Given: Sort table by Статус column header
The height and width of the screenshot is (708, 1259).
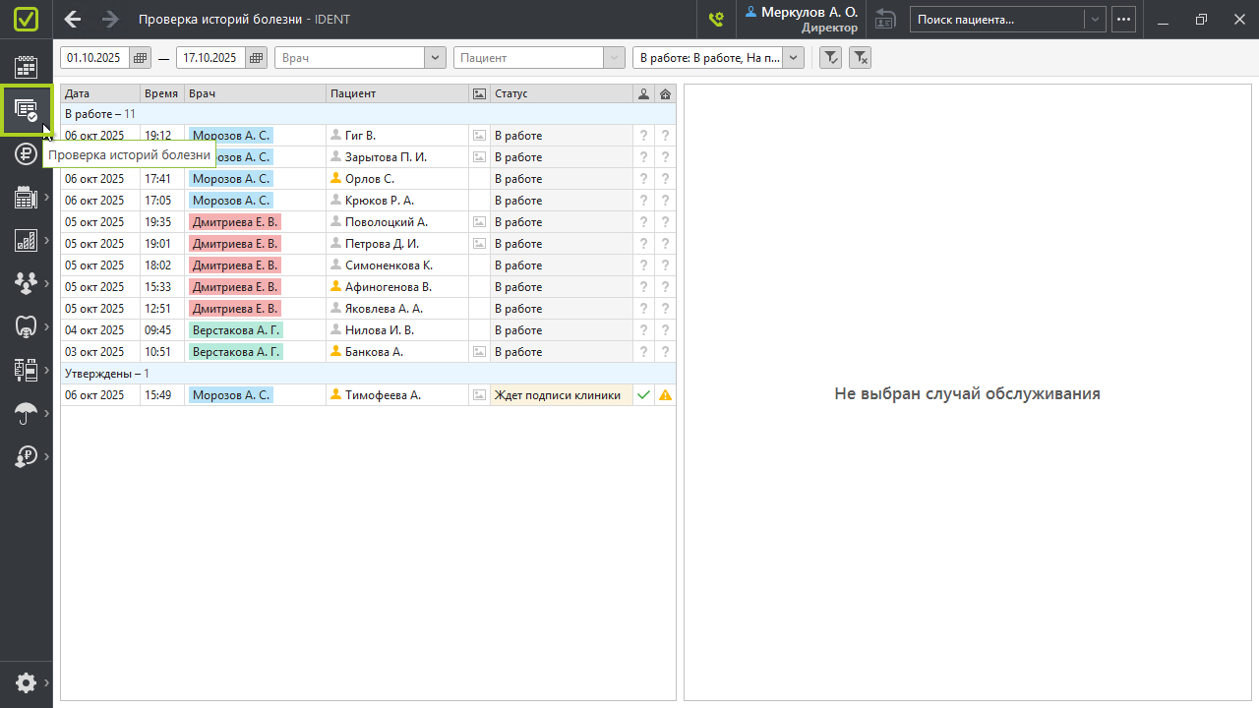Looking at the screenshot, I should pyautogui.click(x=561, y=93).
